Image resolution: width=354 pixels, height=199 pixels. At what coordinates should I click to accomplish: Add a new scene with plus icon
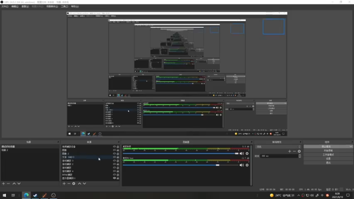click(4, 184)
